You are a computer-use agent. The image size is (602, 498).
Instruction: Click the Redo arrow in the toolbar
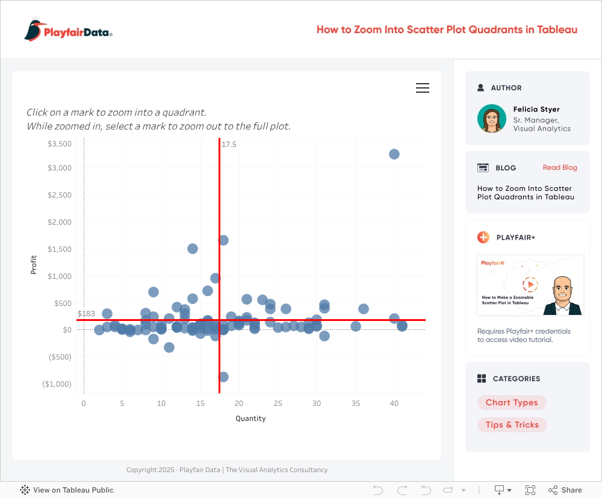click(x=402, y=490)
